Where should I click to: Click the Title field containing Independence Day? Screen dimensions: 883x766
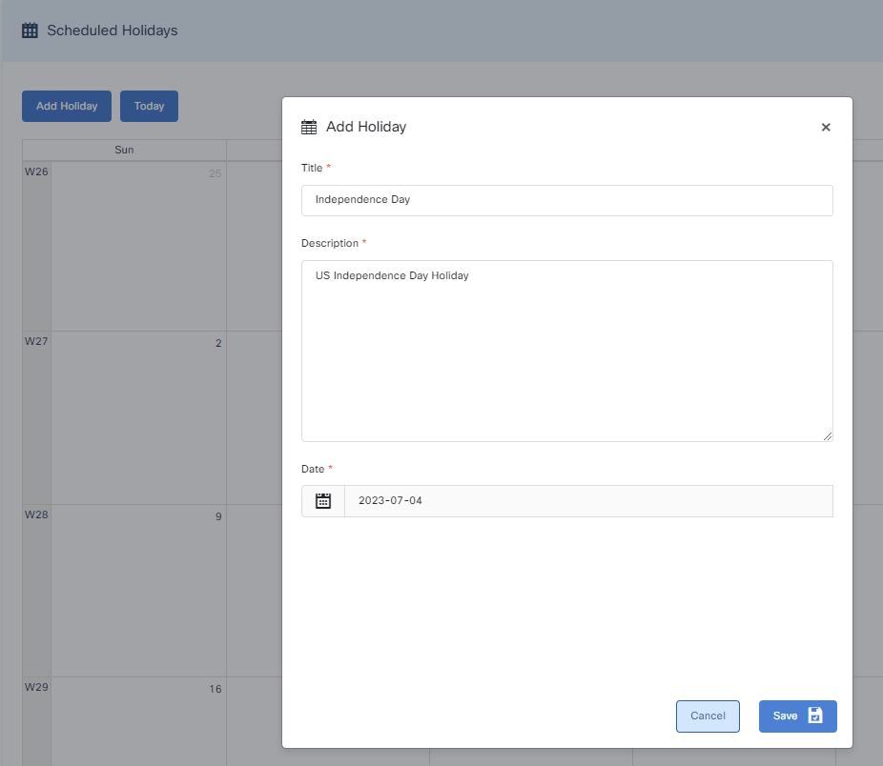pyautogui.click(x=566, y=200)
